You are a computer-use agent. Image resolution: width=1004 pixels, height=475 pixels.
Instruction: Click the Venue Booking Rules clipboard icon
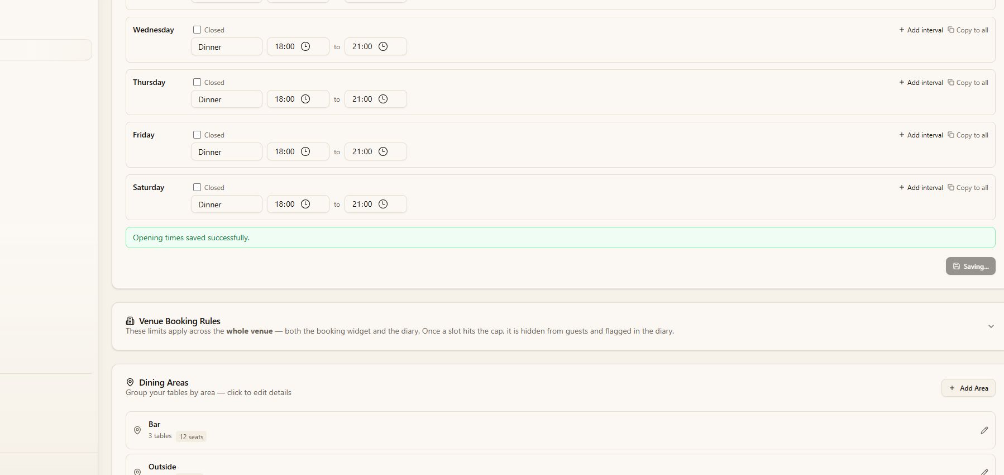(x=130, y=321)
